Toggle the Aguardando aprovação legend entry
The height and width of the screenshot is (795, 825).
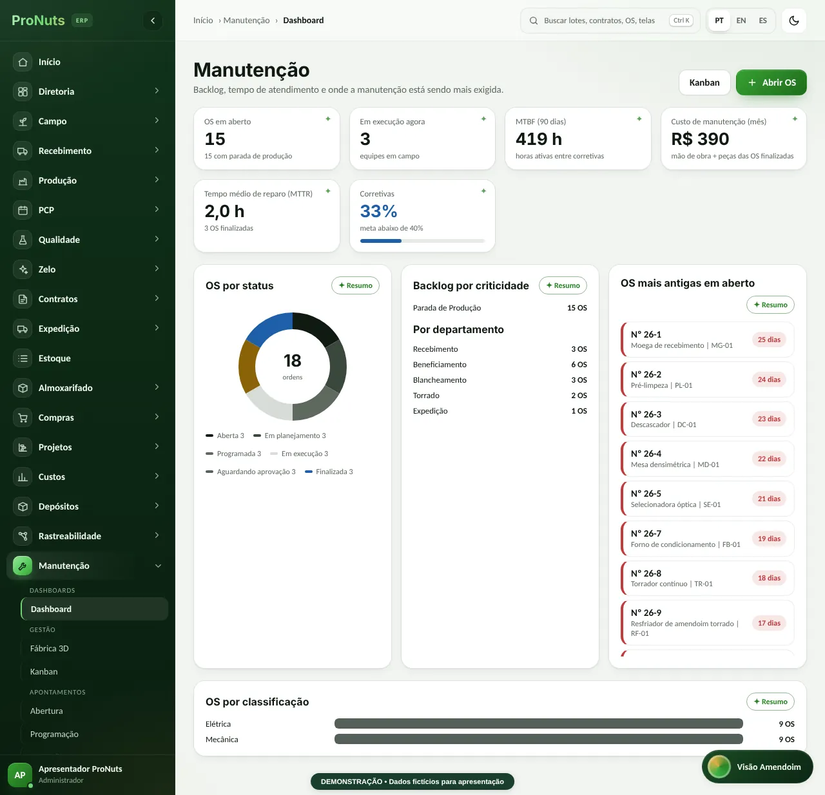251,472
